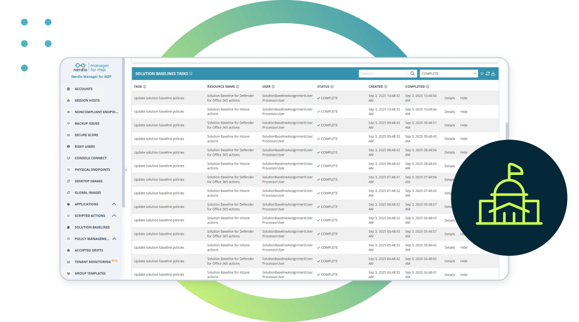Click the search magnifier icon
The width and height of the screenshot is (579, 322).
(x=413, y=74)
